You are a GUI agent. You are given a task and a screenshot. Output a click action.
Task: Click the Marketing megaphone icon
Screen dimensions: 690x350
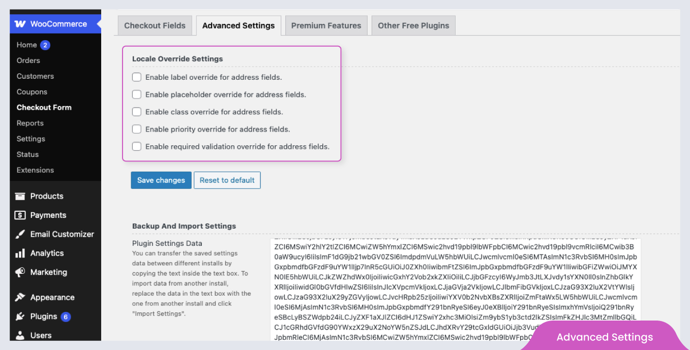point(20,272)
